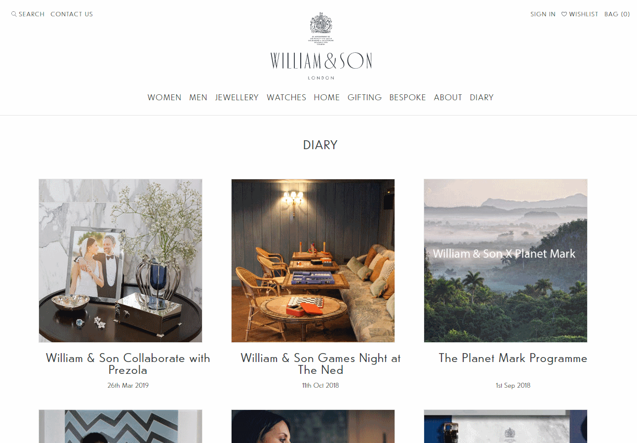Click the Wishlist heart icon
637x443 pixels.
[564, 14]
